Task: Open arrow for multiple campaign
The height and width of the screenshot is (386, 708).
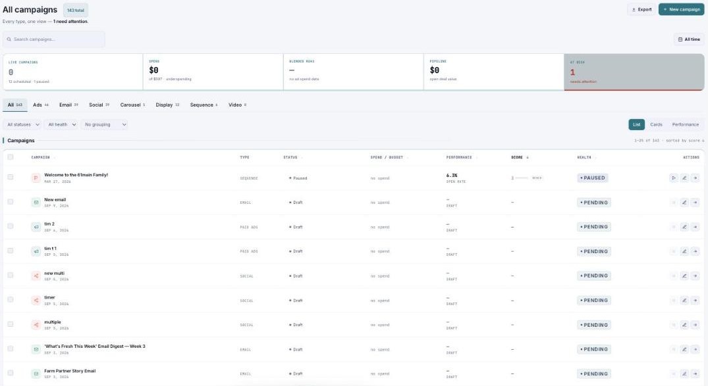Action: pyautogui.click(x=695, y=325)
